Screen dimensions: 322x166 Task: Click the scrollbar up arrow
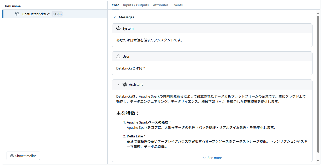(318, 13)
